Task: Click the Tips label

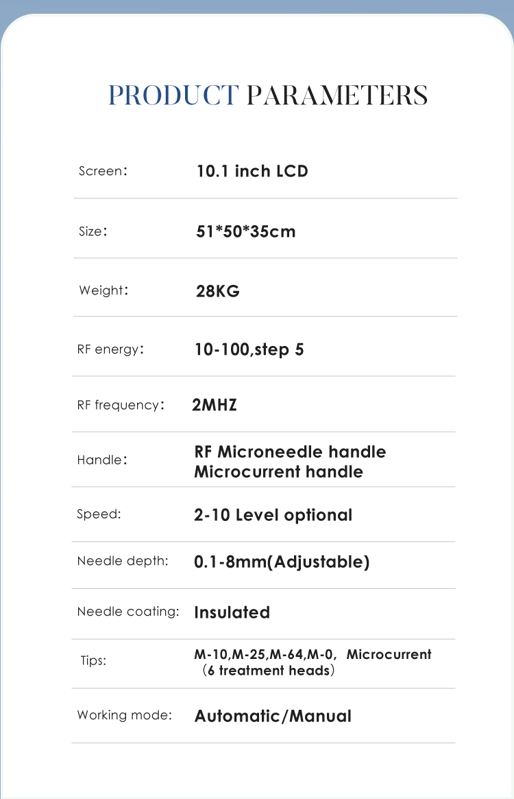Action: [93, 661]
